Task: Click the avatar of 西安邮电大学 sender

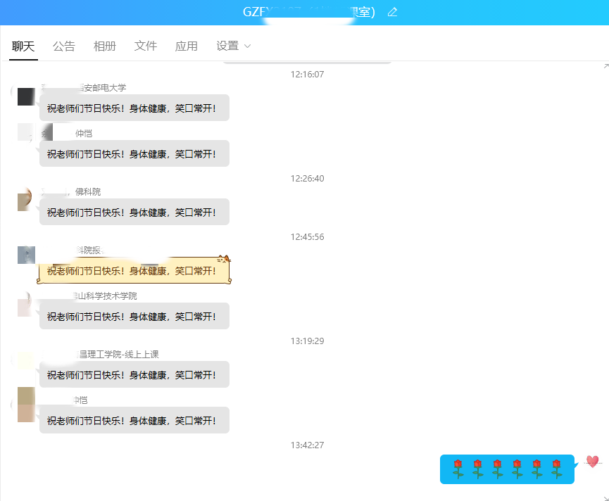Action: coord(26,96)
